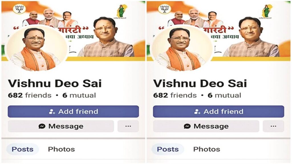
Task: Switch to Photos tab in right profile
Action: click(x=207, y=149)
